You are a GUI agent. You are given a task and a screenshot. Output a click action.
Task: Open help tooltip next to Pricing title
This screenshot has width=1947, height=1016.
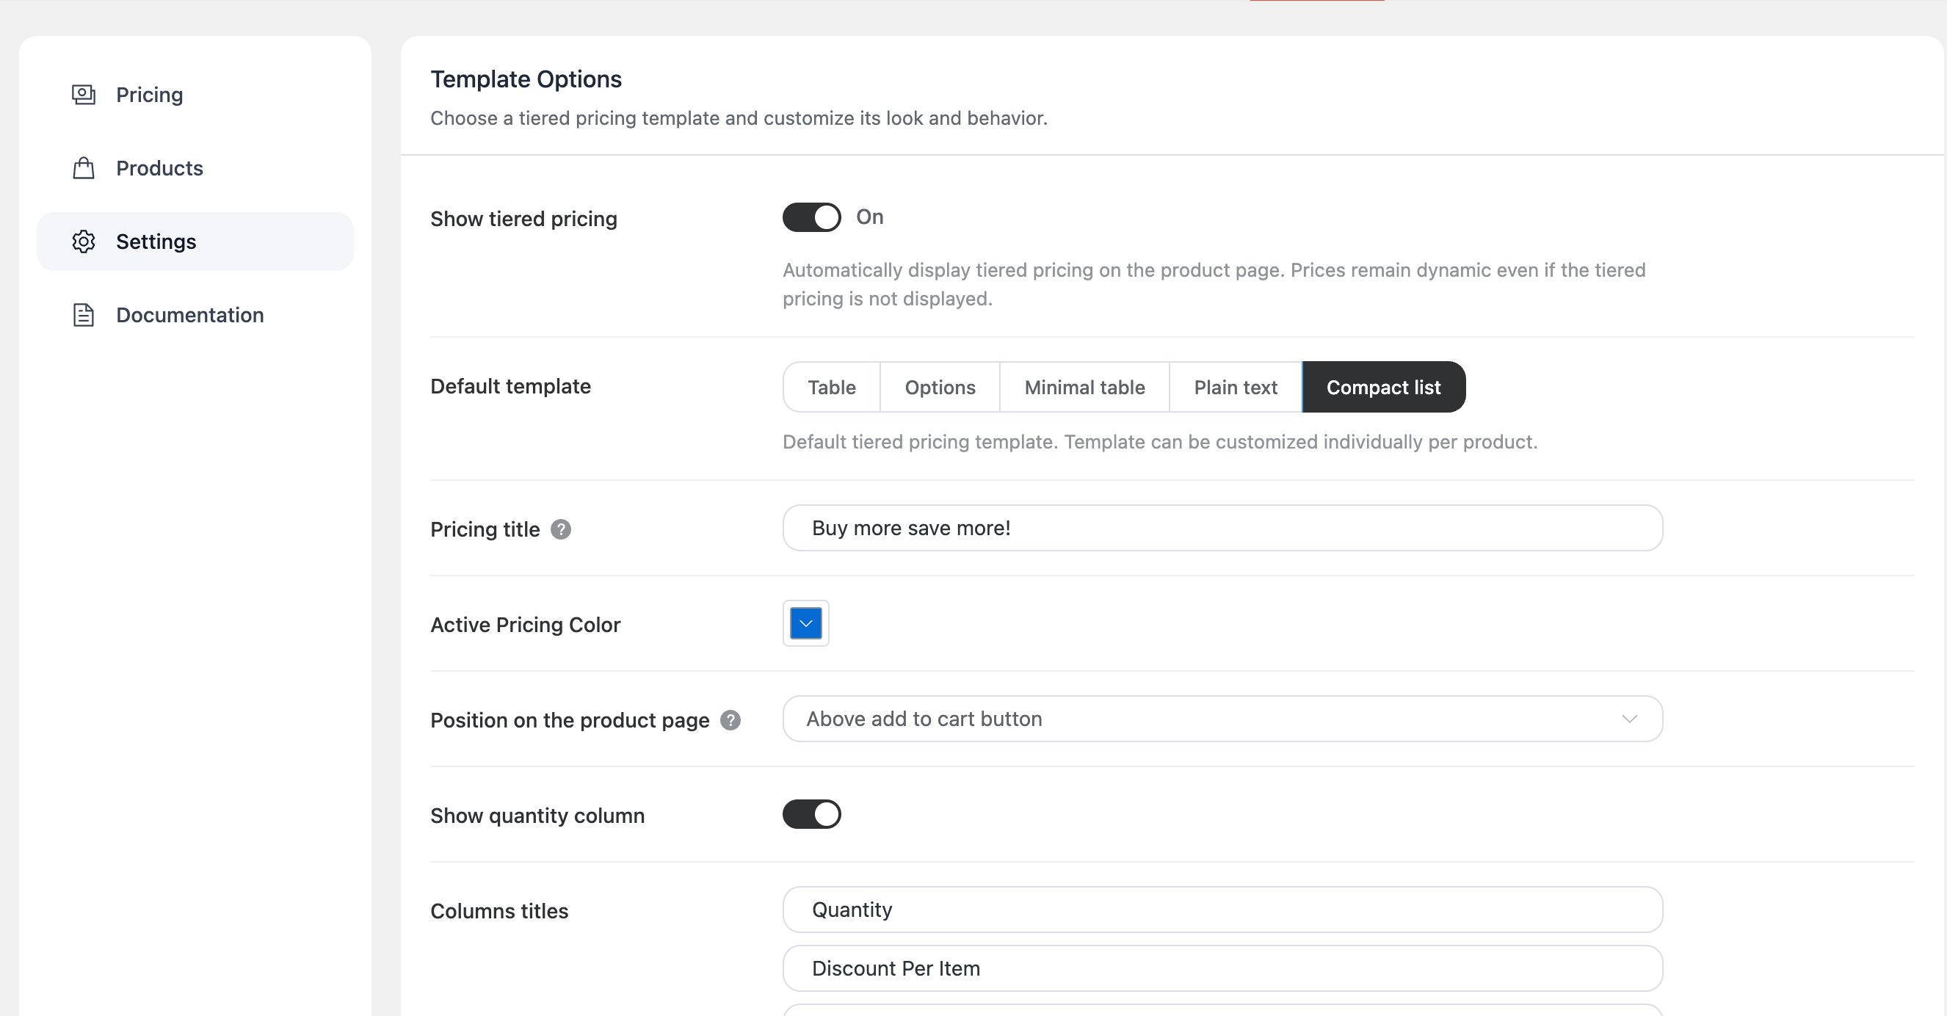(560, 530)
